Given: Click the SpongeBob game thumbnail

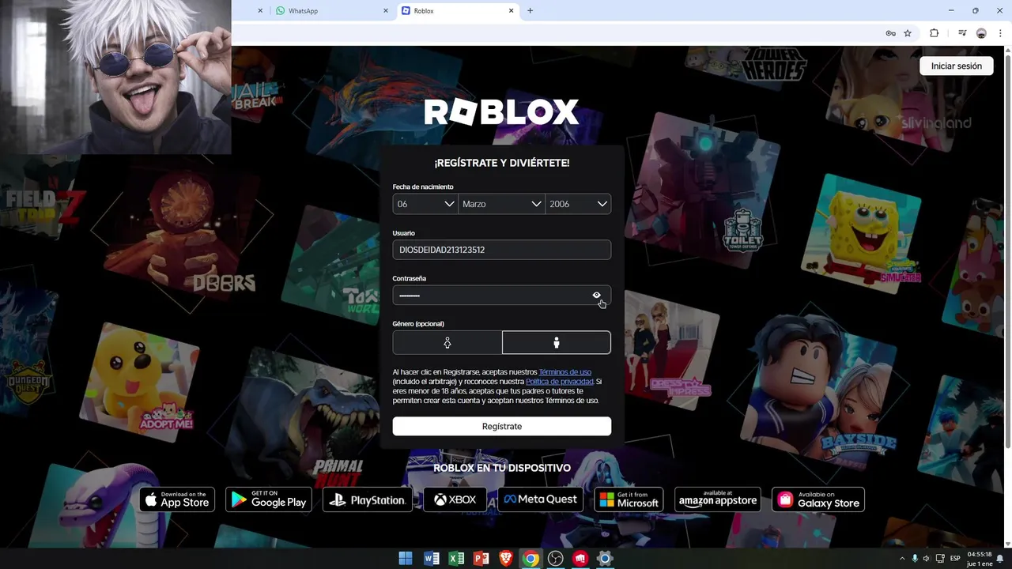Looking at the screenshot, I should click(862, 233).
